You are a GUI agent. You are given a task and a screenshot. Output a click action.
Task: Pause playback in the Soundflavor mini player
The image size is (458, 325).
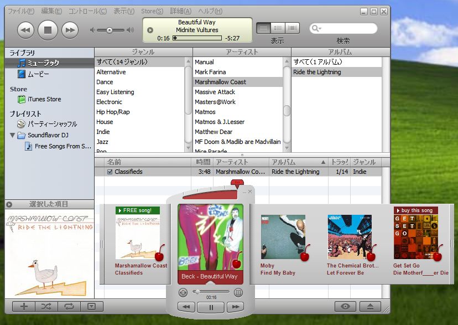click(211, 307)
